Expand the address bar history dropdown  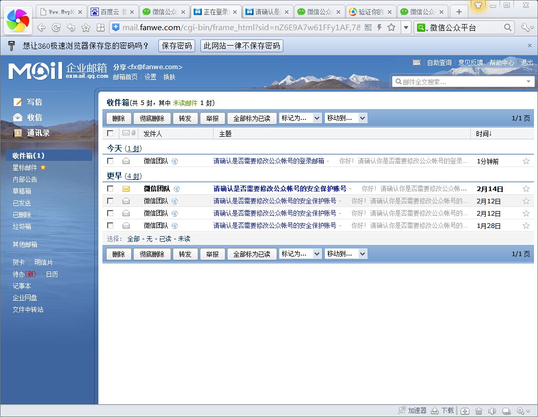click(x=406, y=28)
